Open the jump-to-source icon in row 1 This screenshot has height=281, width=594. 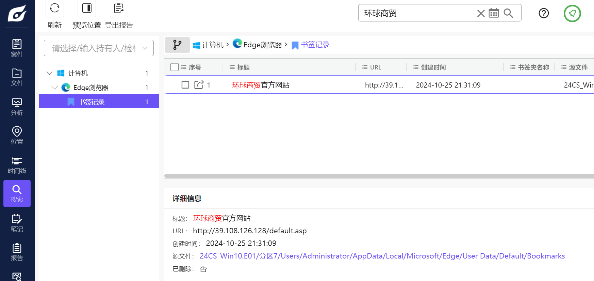(199, 85)
